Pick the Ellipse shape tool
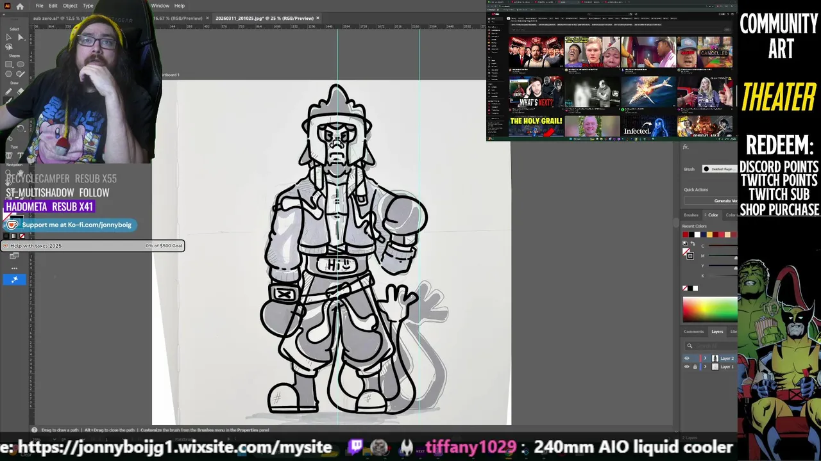Screen dimensions: 821x461 point(21,64)
